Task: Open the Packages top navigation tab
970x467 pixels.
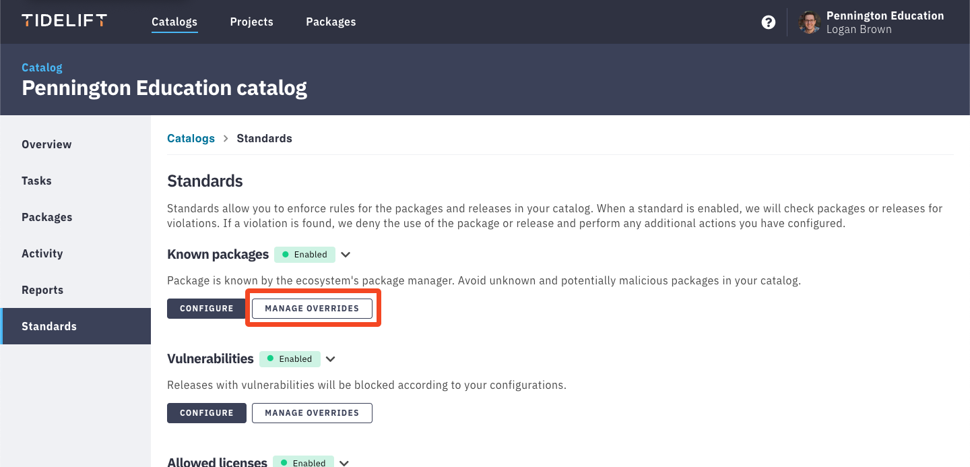Action: click(x=331, y=22)
